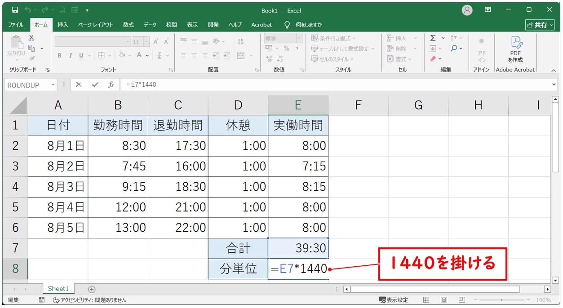Click the AutoSum sigma icon

click(x=433, y=38)
